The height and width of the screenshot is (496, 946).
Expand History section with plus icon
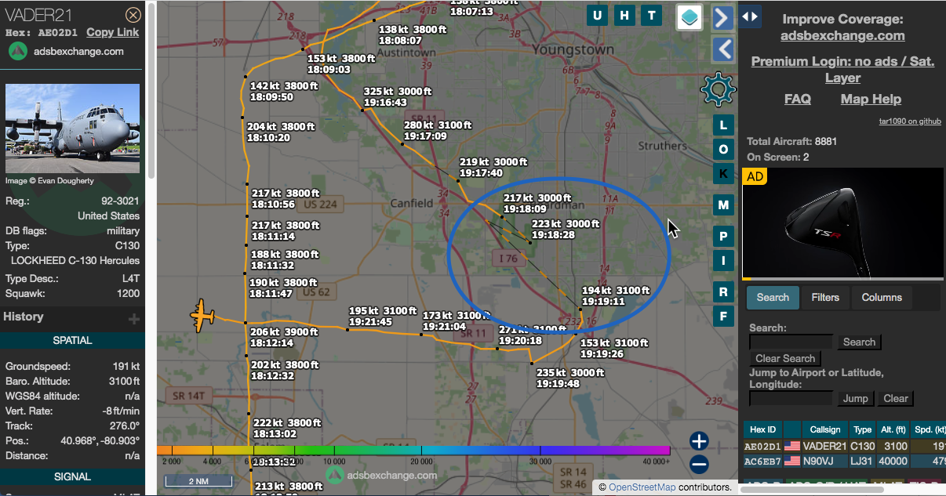click(134, 318)
